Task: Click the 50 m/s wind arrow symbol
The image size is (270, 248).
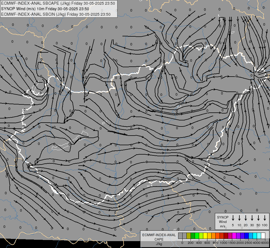Action: [258, 218]
